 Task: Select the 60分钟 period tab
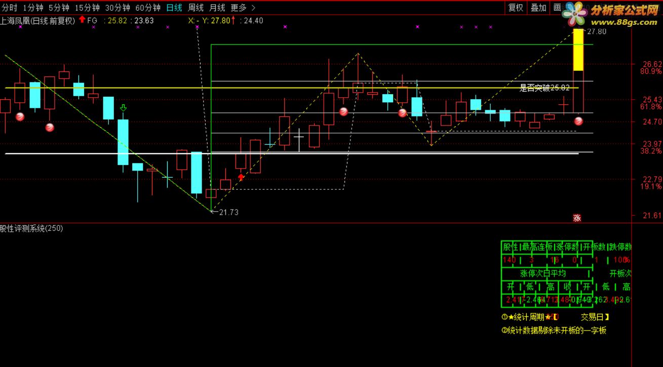(x=148, y=8)
